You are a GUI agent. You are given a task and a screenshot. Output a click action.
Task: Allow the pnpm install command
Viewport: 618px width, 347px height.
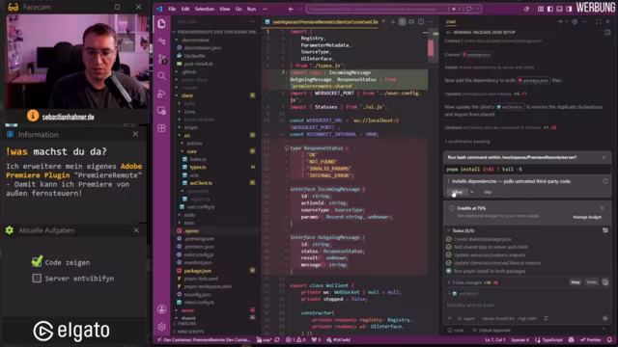point(457,192)
